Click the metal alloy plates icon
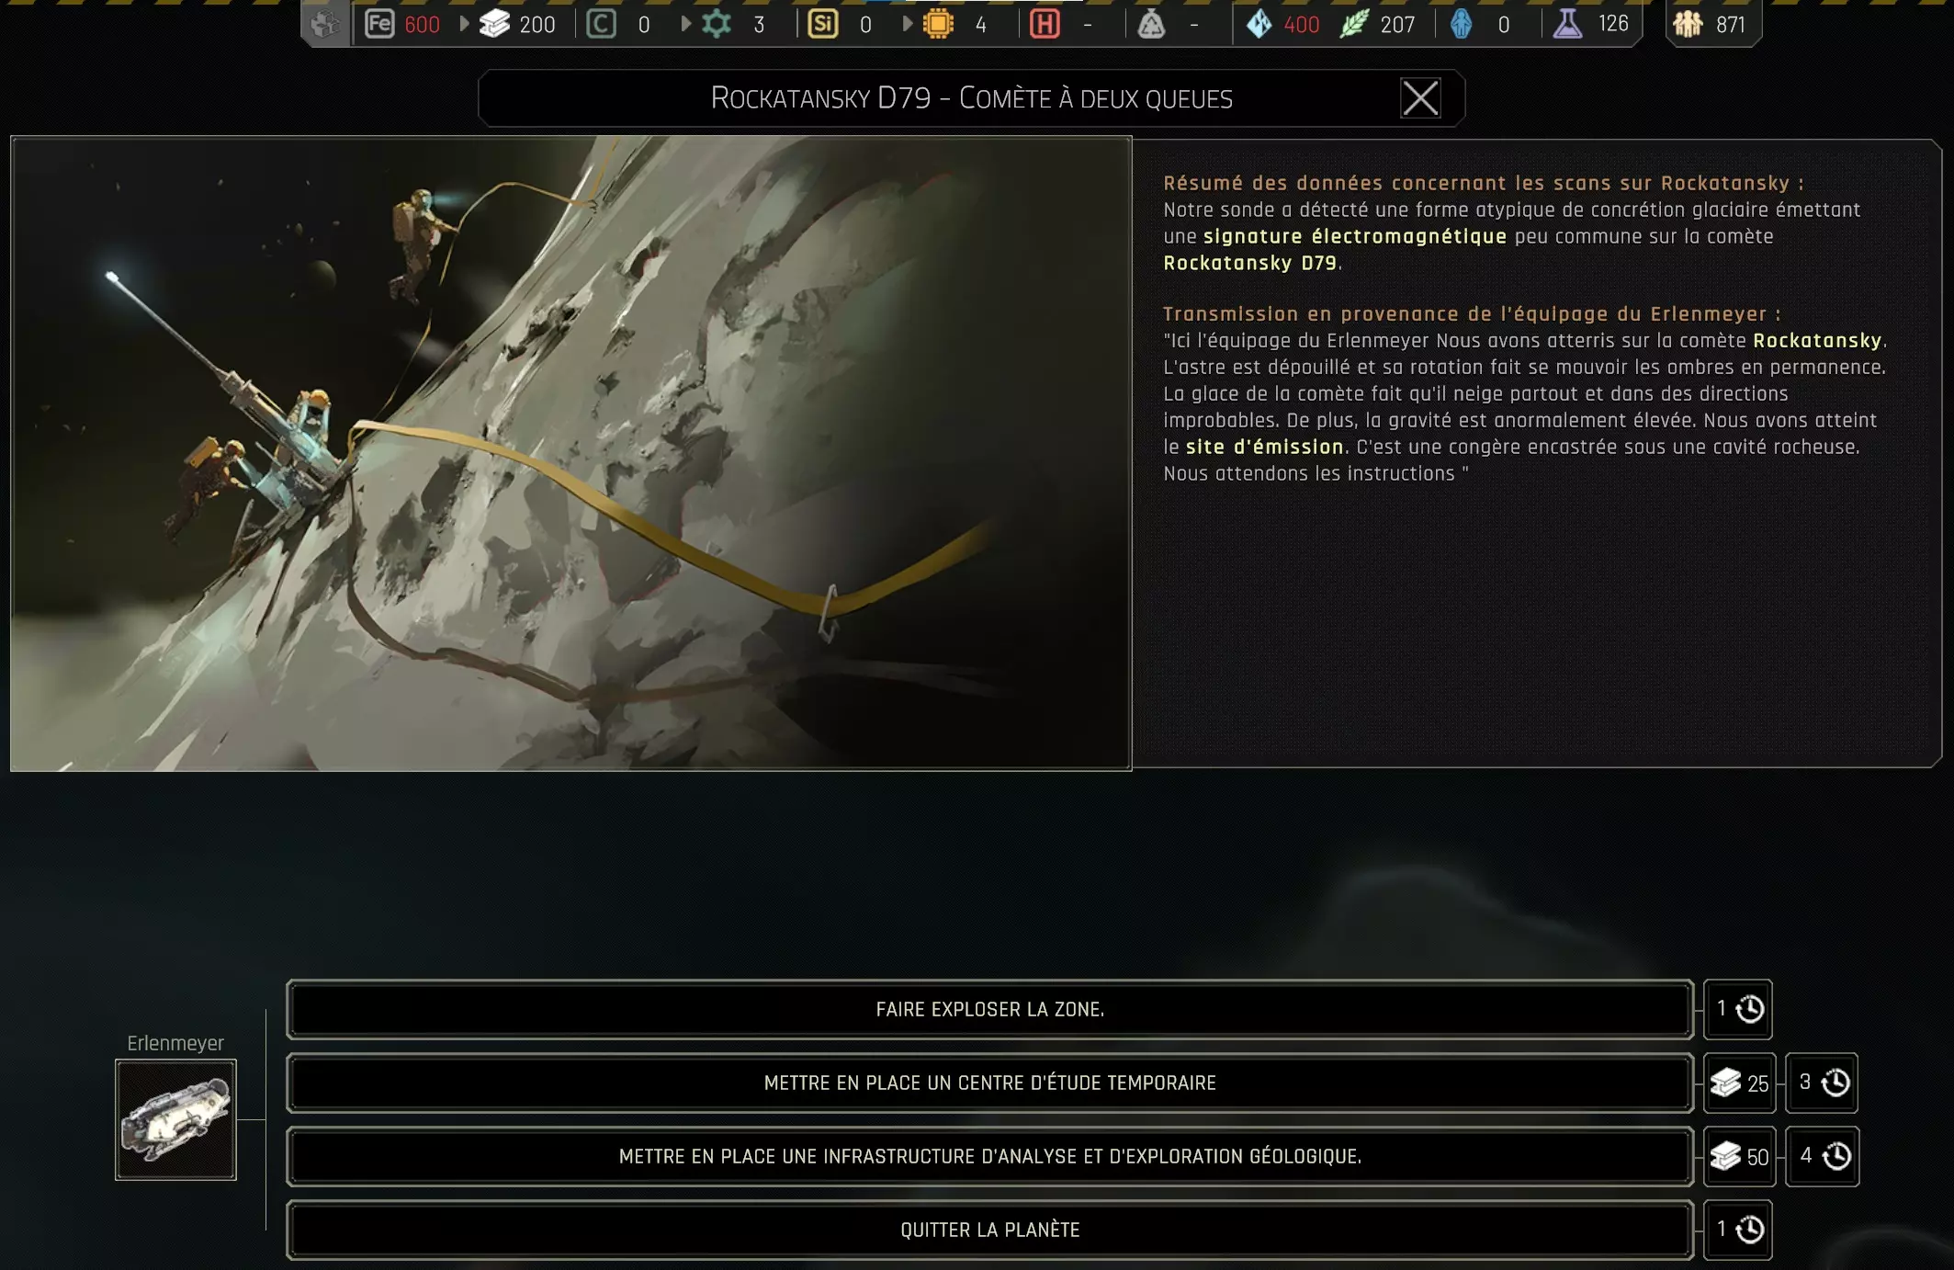Screen dimensions: 1954x1270 pos(495,24)
